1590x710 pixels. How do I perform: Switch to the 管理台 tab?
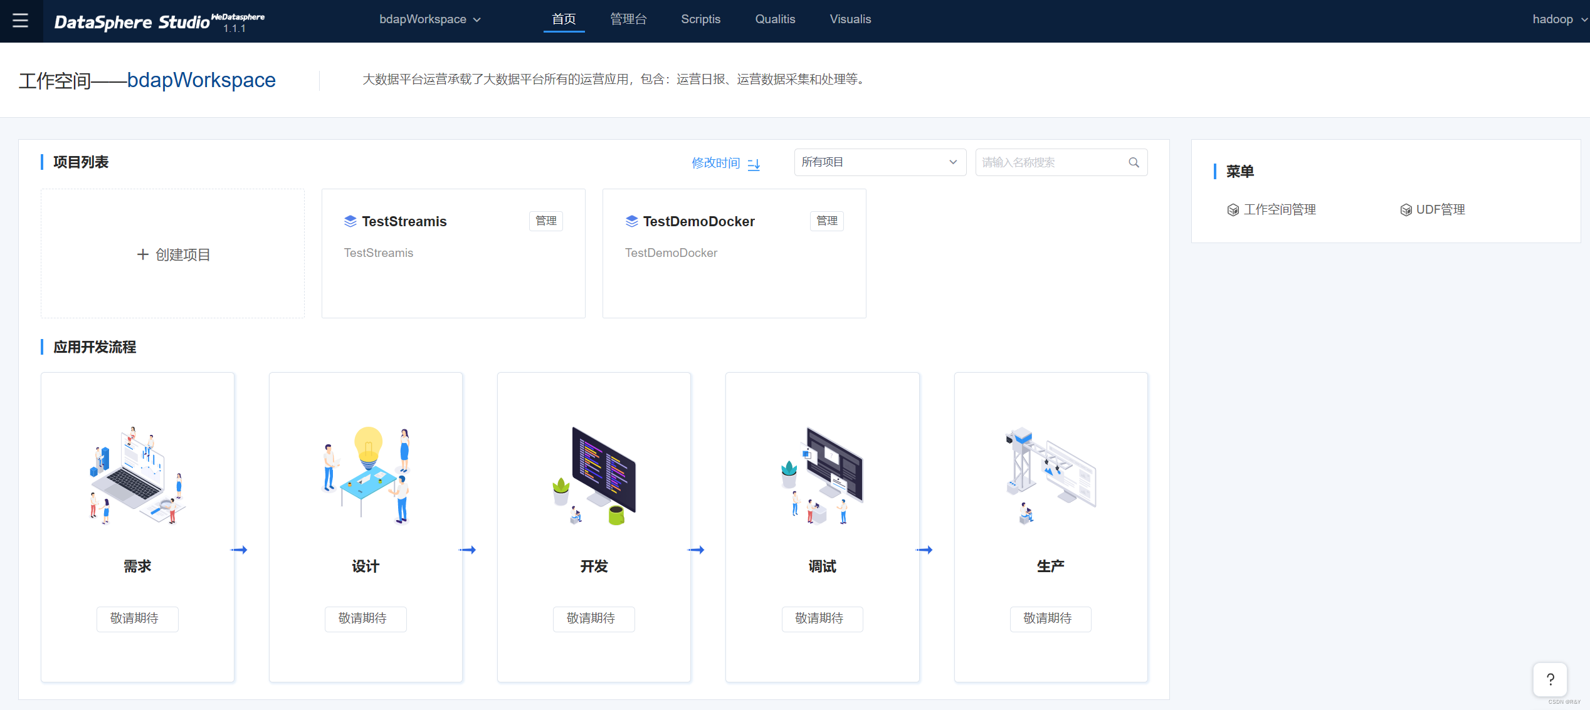(628, 19)
